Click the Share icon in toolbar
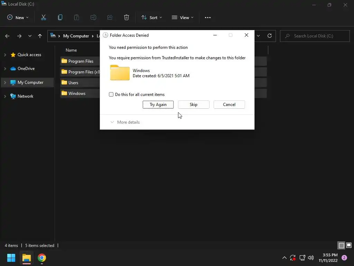Image resolution: width=354 pixels, height=266 pixels. pos(110,17)
